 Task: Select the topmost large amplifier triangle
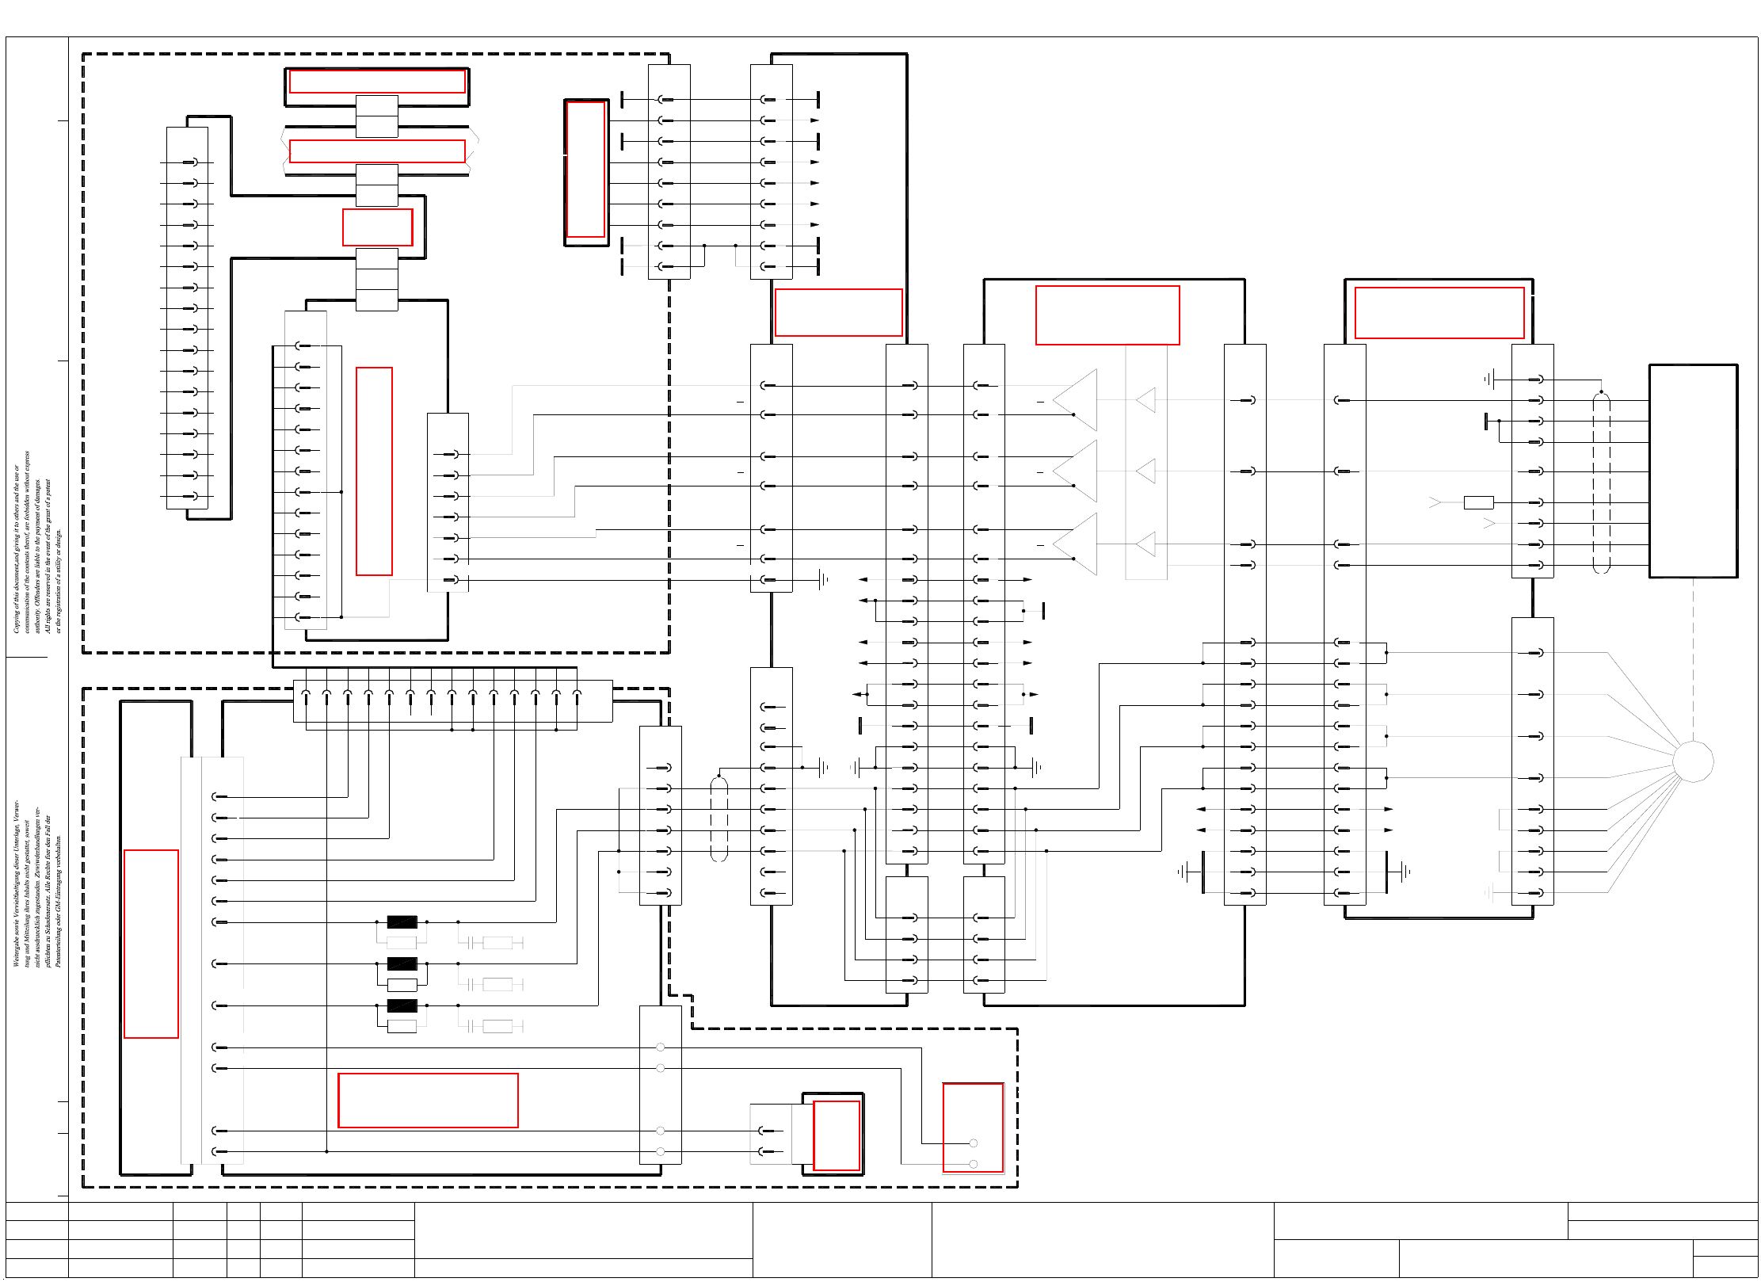(x=1079, y=400)
